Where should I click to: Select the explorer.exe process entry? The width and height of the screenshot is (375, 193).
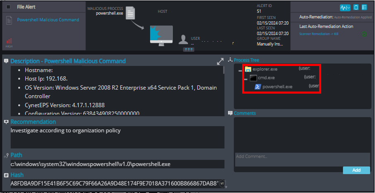click(265, 69)
